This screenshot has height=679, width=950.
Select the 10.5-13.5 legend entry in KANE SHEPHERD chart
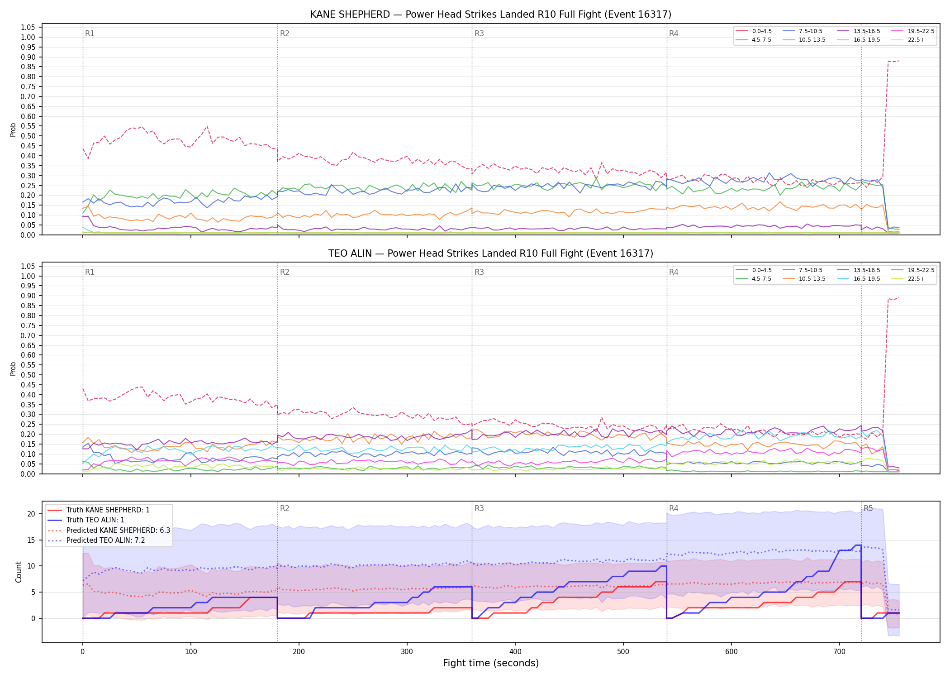804,40
